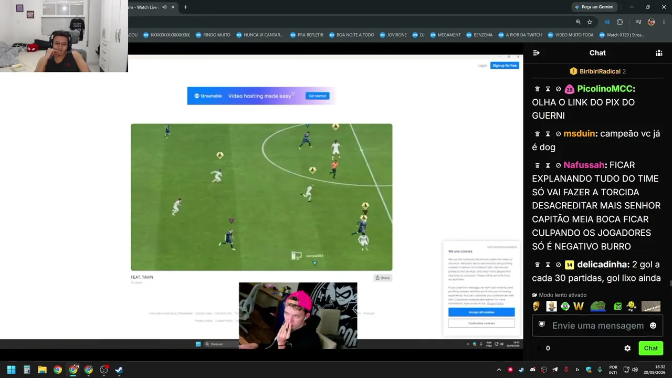Ban Nafussah using the circle-slash icon
672x378 pixels.
coord(558,165)
